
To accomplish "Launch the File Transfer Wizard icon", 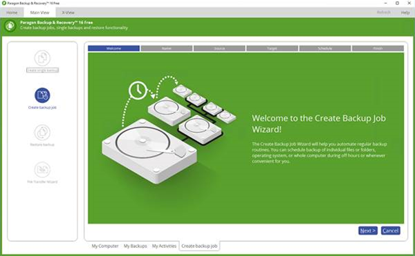I will click(42, 170).
